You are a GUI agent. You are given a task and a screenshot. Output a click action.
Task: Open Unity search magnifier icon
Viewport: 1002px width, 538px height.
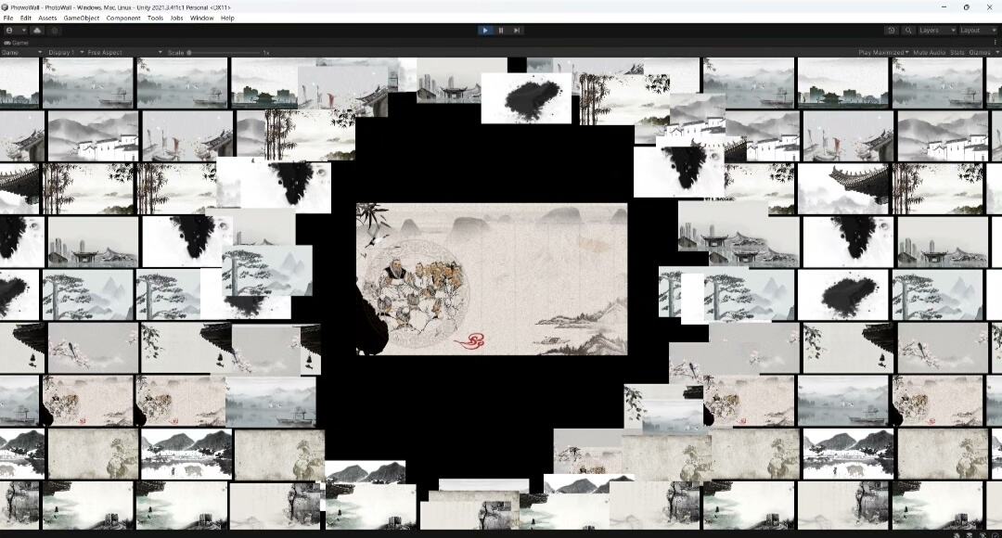[908, 30]
